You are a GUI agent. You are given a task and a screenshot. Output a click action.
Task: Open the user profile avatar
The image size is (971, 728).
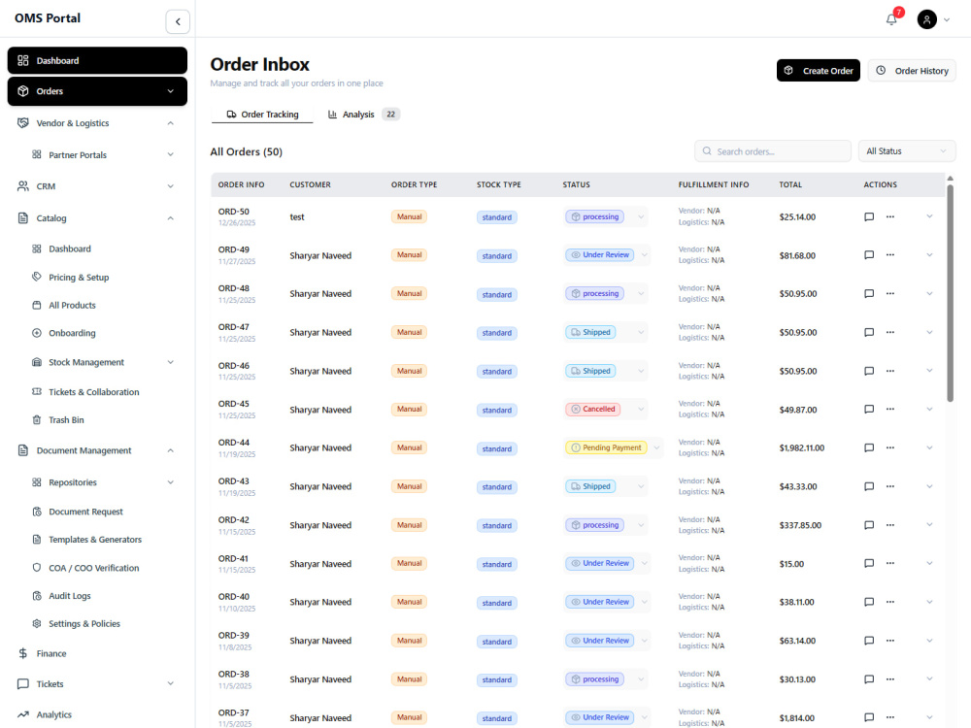[x=926, y=19]
